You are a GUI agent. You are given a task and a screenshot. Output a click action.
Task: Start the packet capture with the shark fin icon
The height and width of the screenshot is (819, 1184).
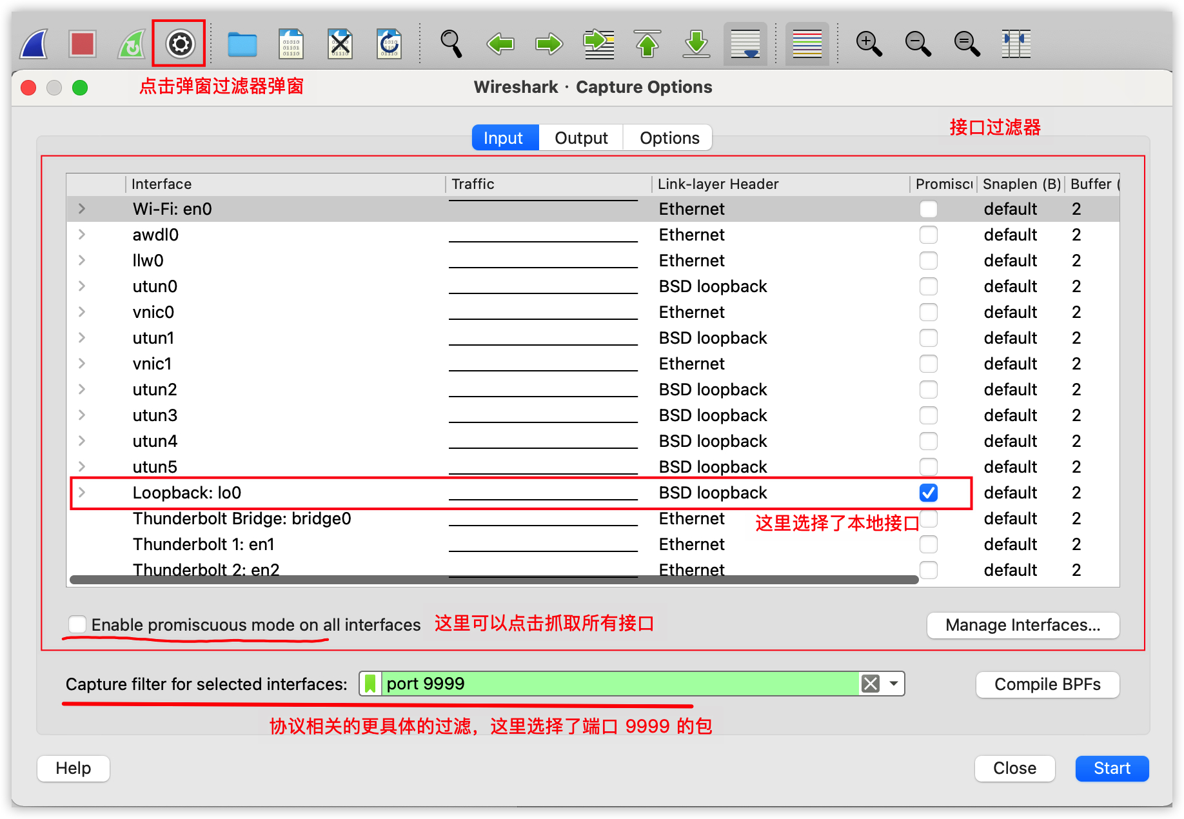pyautogui.click(x=33, y=43)
